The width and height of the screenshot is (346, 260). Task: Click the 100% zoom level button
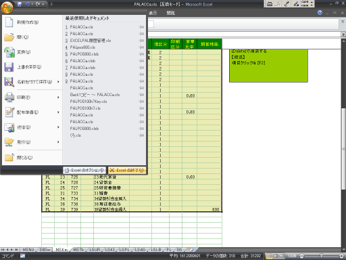pos(292,256)
